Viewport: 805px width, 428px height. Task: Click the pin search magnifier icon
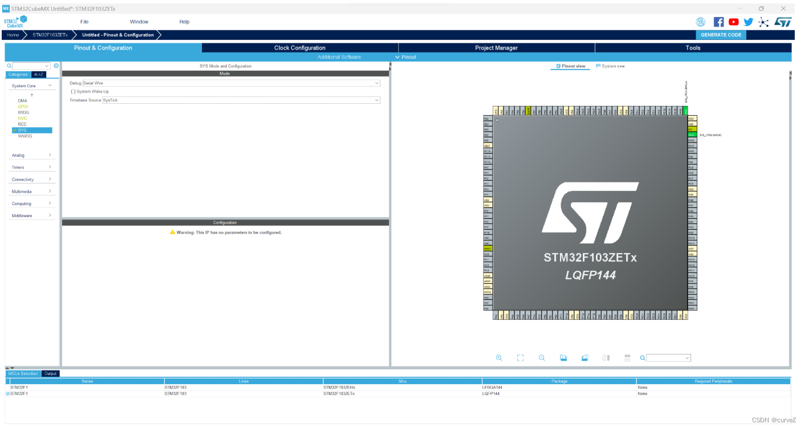tap(643, 358)
